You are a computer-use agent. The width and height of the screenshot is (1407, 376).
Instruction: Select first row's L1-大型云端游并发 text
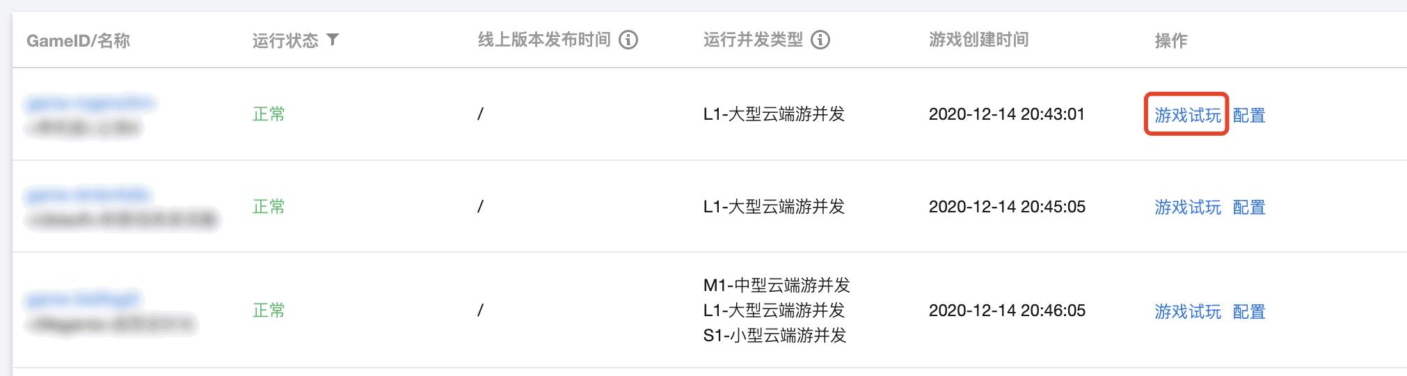tap(774, 114)
